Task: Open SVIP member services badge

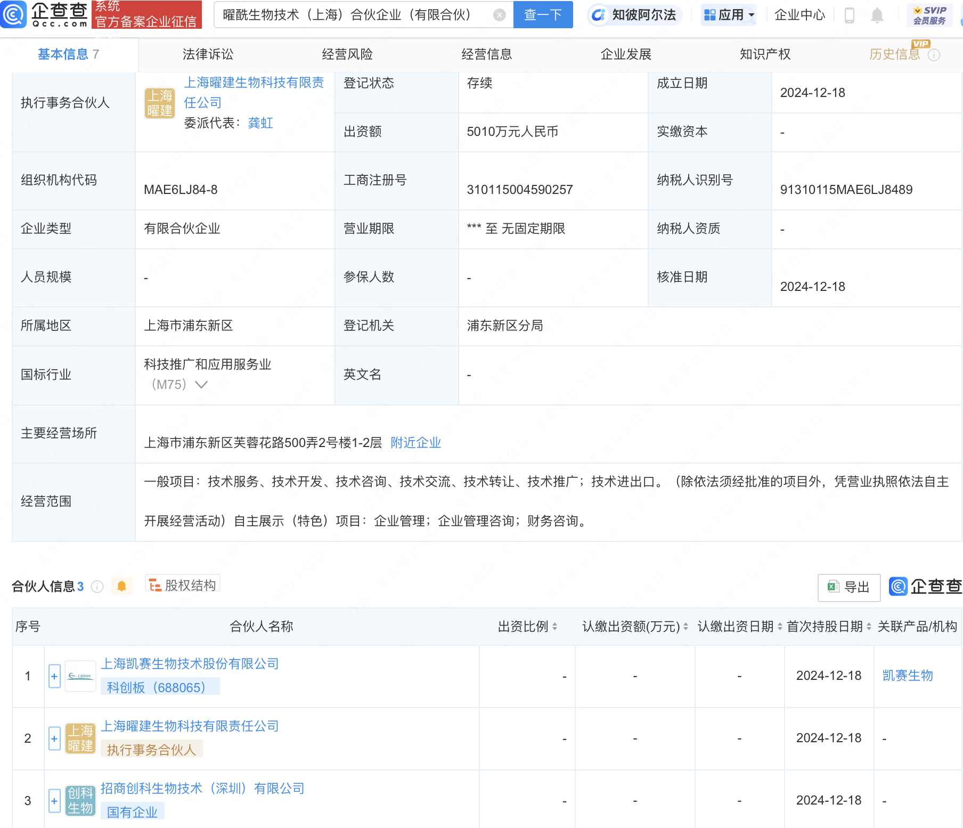Action: (x=929, y=15)
